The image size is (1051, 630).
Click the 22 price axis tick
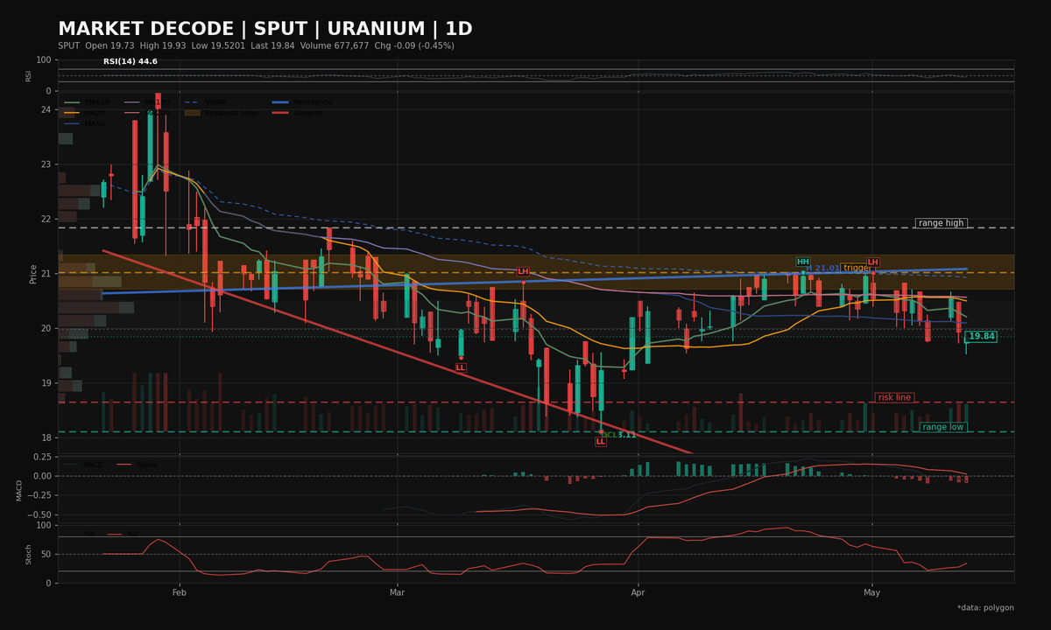coord(46,219)
